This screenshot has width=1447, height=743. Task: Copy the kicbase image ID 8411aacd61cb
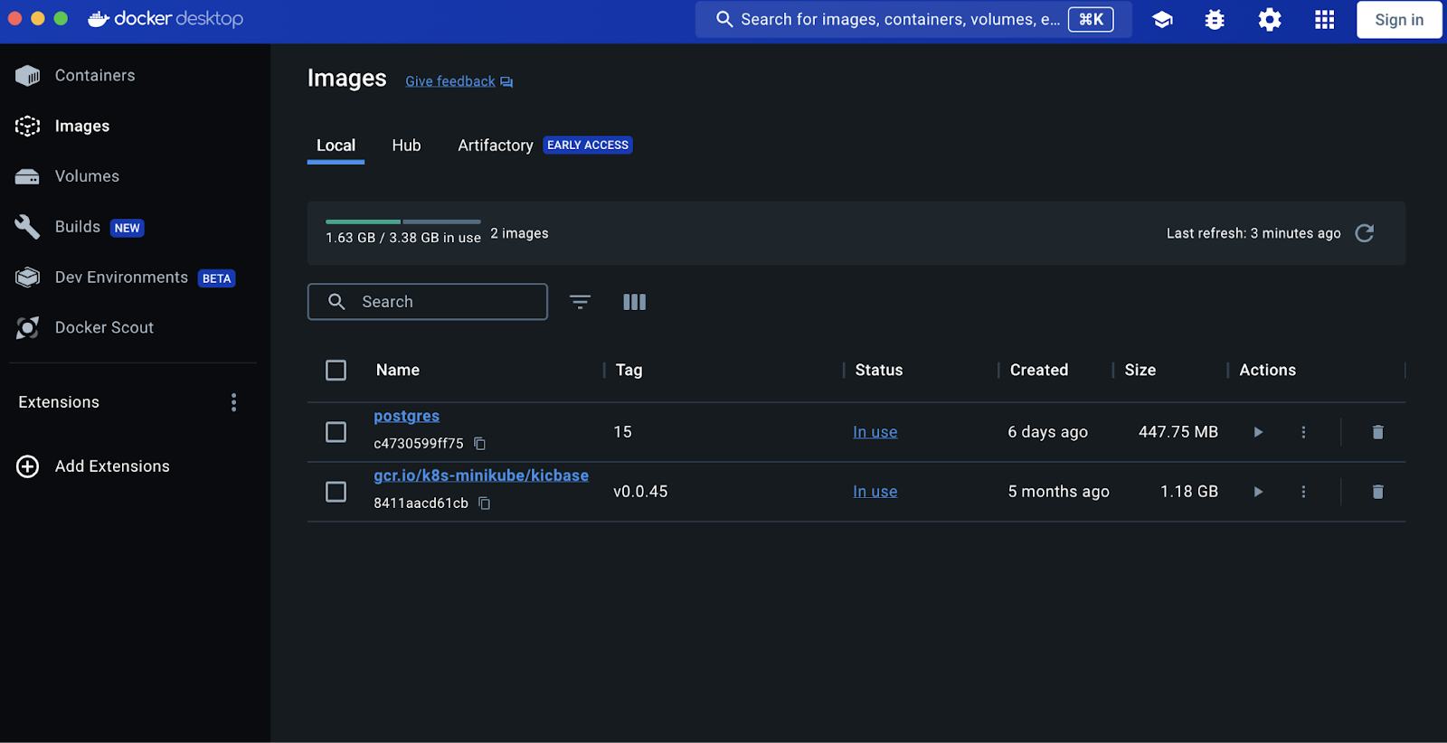485,503
